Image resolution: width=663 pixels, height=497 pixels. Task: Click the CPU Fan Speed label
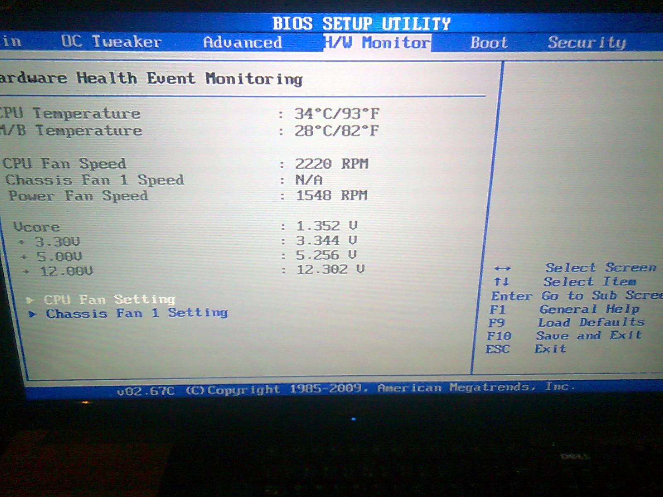(65, 164)
